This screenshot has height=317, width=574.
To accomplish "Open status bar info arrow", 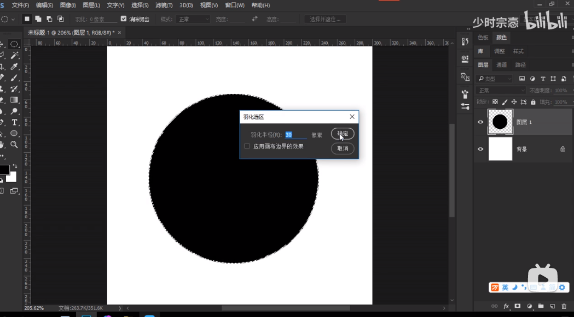I will [120, 308].
